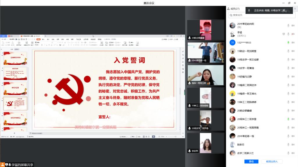Click the new tab plus icon in WPS
The height and width of the screenshot is (167, 298).
pos(45,36)
